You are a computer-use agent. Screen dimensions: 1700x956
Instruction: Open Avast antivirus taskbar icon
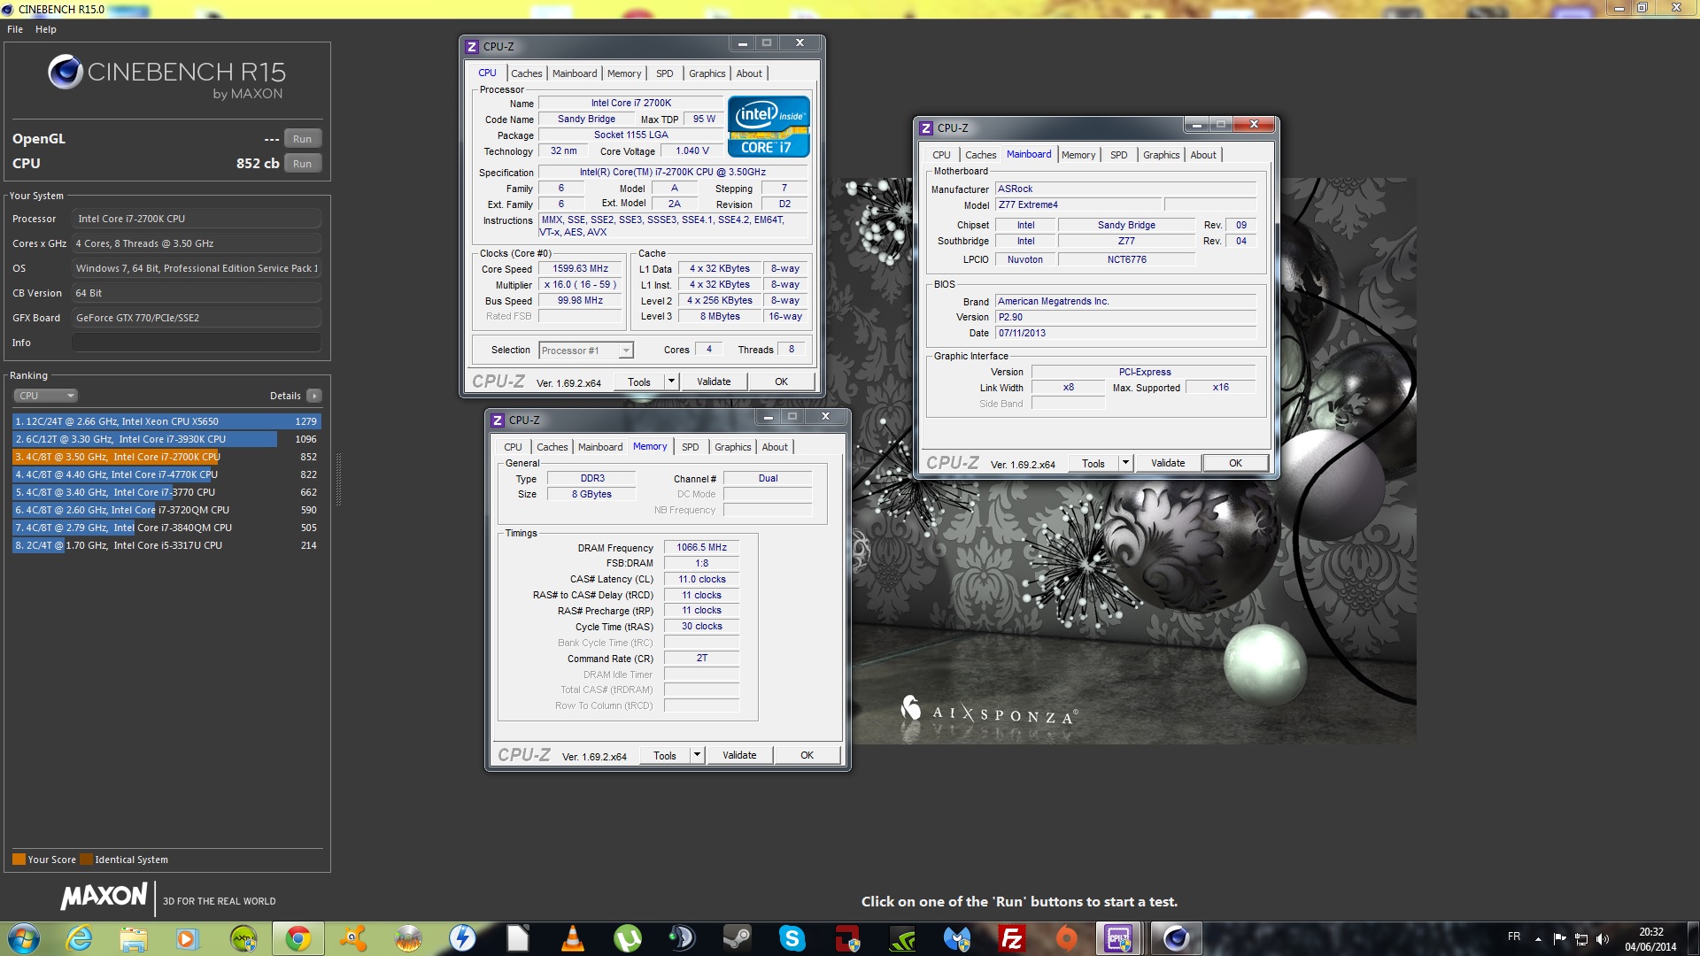click(353, 938)
